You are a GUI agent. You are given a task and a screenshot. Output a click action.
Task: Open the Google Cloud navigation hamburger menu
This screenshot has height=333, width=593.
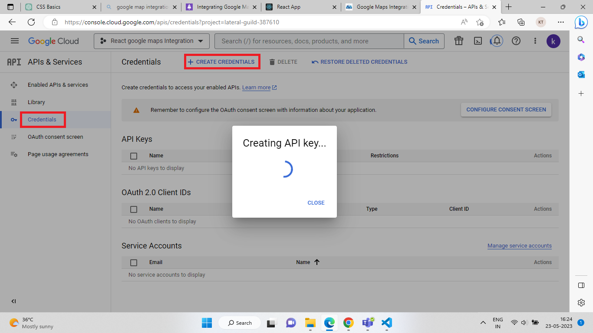click(15, 41)
